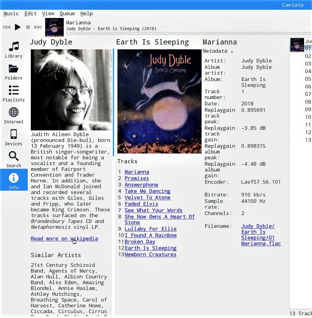The height and width of the screenshot is (318, 312).
Task: Open the Marianna track link
Action: [x=137, y=172]
